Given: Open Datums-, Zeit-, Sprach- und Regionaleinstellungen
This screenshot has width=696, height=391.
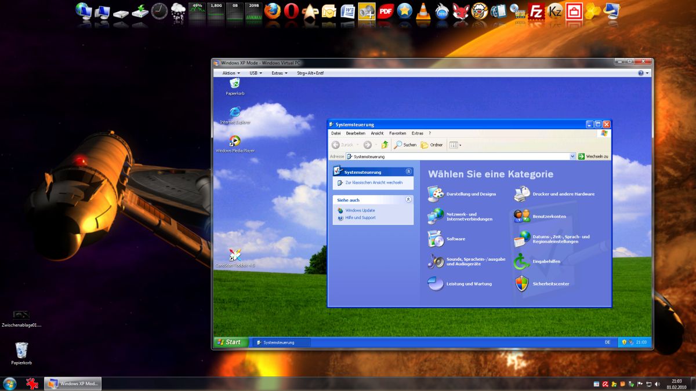Looking at the screenshot, I should 552,239.
